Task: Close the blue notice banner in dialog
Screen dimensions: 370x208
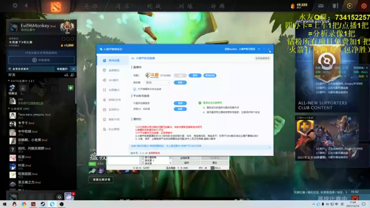Action: pyautogui.click(x=270, y=147)
